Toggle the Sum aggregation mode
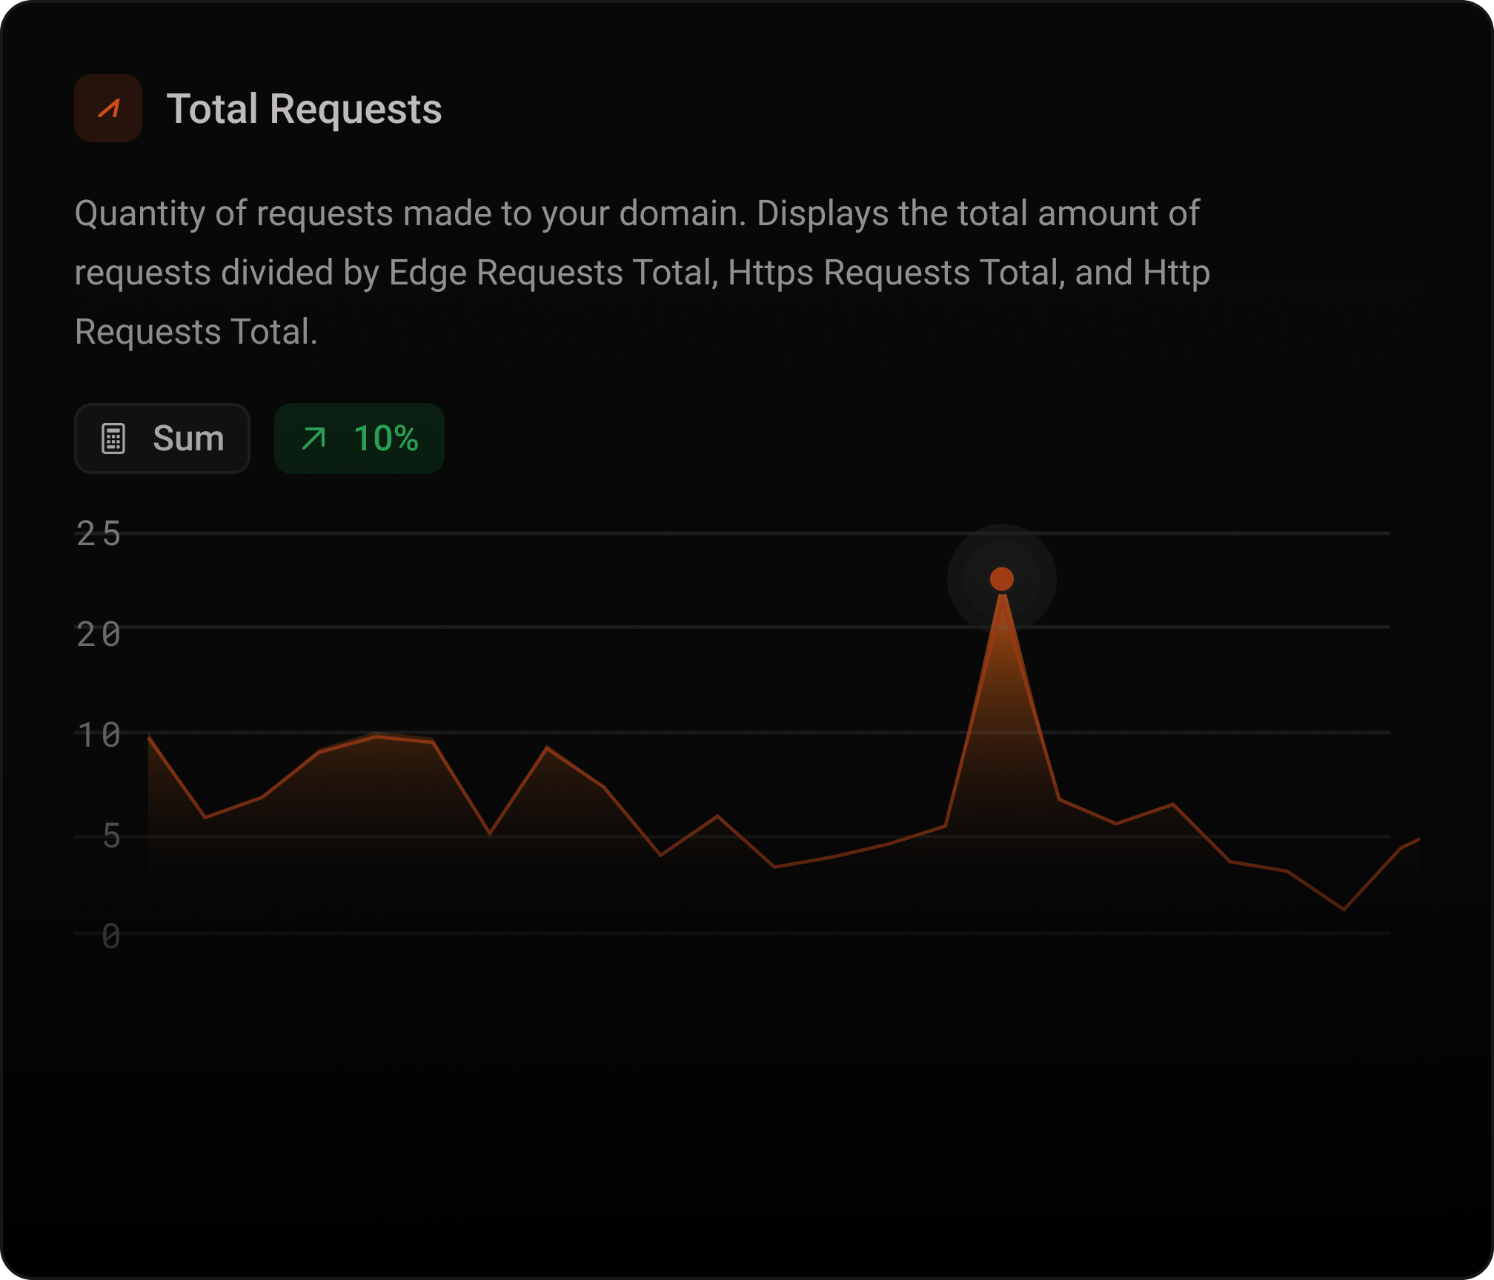The image size is (1494, 1280). [162, 439]
